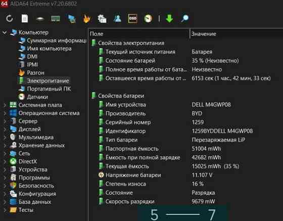Screen dimensions: 283x221
Task: Click the Компьютер tree icon
Action: coord(13,32)
